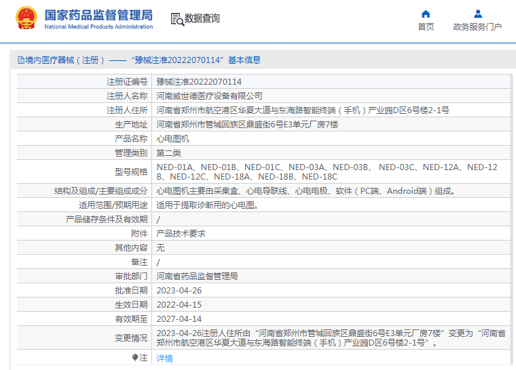Select 河南威世德医疗设备有限公司 cell
The image size is (516, 370).
pyautogui.click(x=209, y=96)
